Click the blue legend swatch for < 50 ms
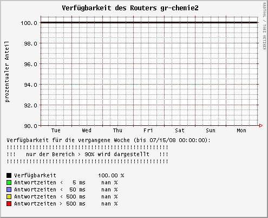Viewport: 268px width, 218px height. pyautogui.click(x=9, y=189)
